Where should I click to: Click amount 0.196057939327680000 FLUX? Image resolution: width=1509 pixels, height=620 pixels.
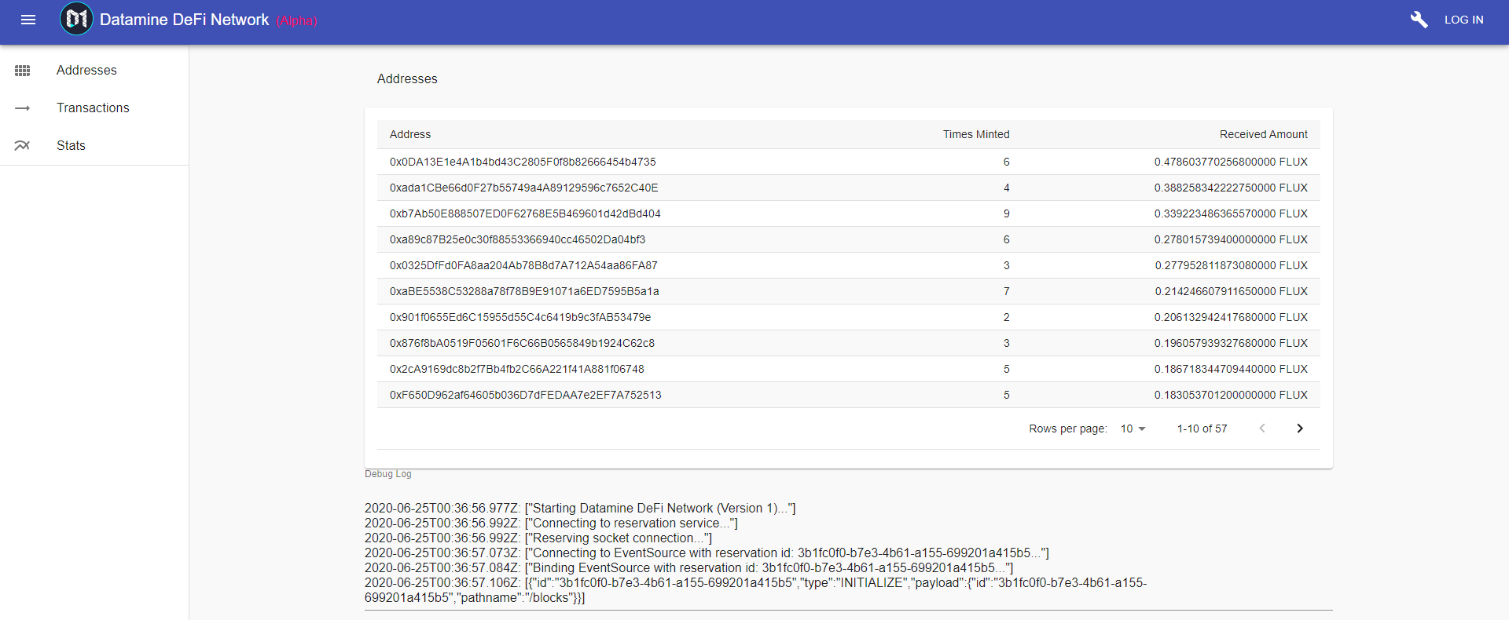1231,343
